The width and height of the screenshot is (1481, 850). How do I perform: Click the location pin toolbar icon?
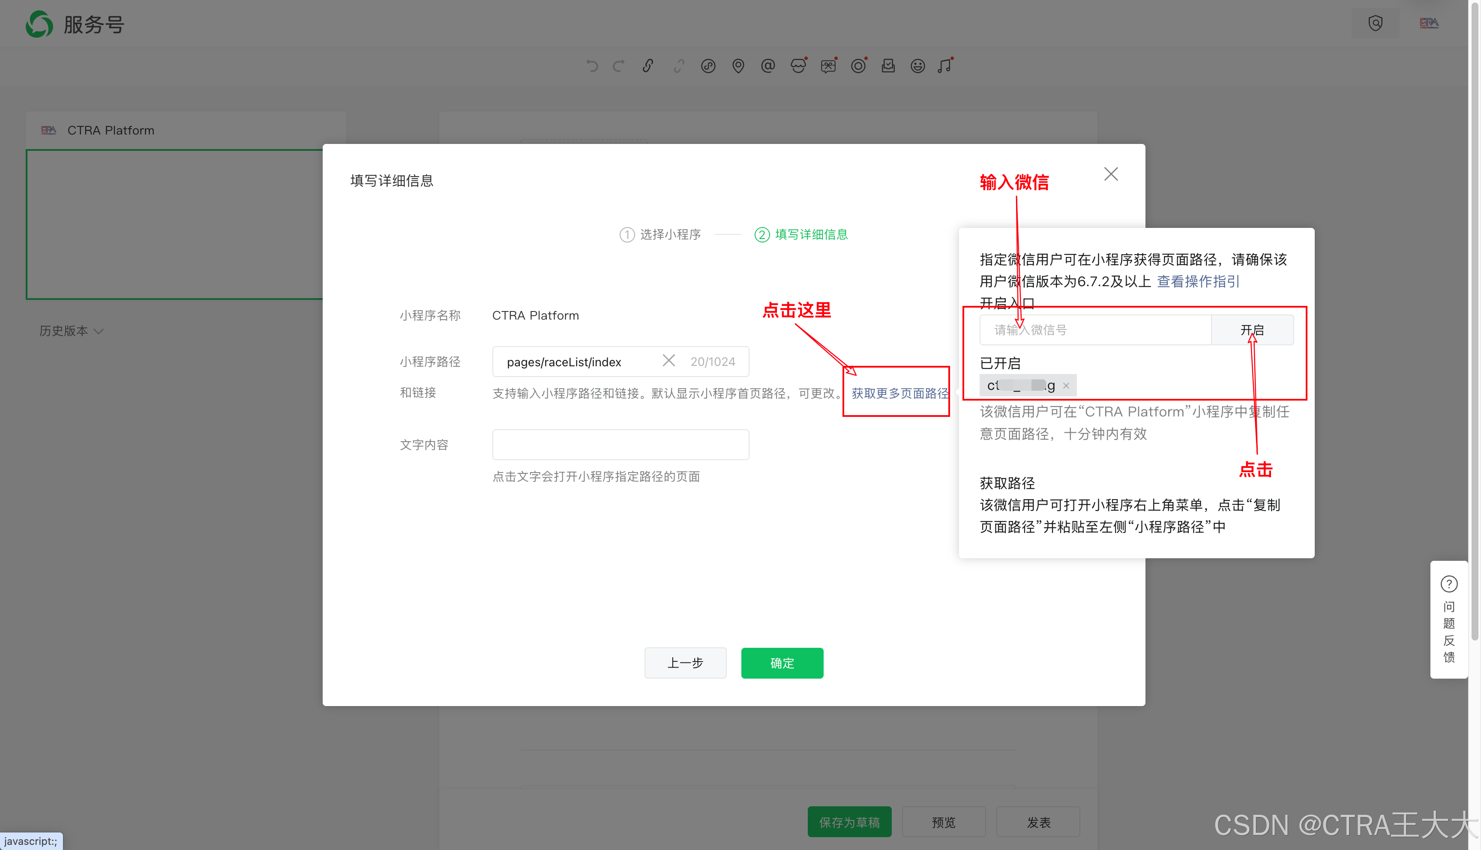point(738,66)
